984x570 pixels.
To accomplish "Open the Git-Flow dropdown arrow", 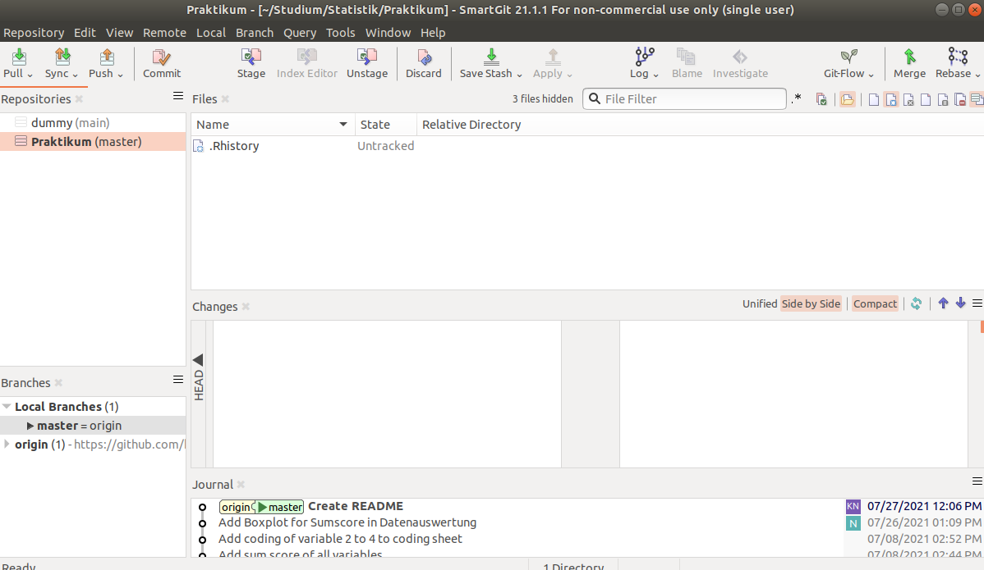I will pyautogui.click(x=871, y=75).
